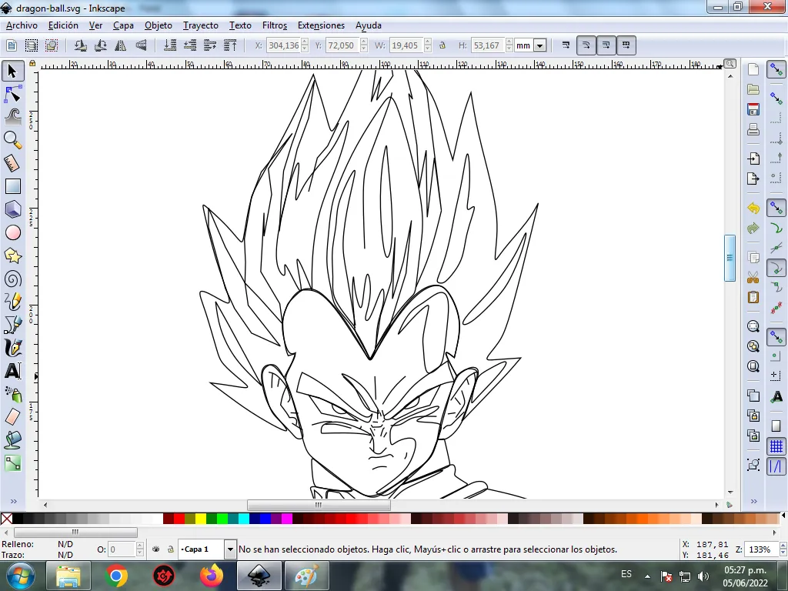Screen dimensions: 788x591
Task: Select the Measure ruler tool
Action: [12, 163]
